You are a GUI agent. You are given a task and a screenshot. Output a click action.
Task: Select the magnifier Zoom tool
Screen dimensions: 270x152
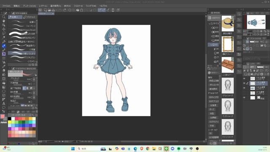(4, 17)
